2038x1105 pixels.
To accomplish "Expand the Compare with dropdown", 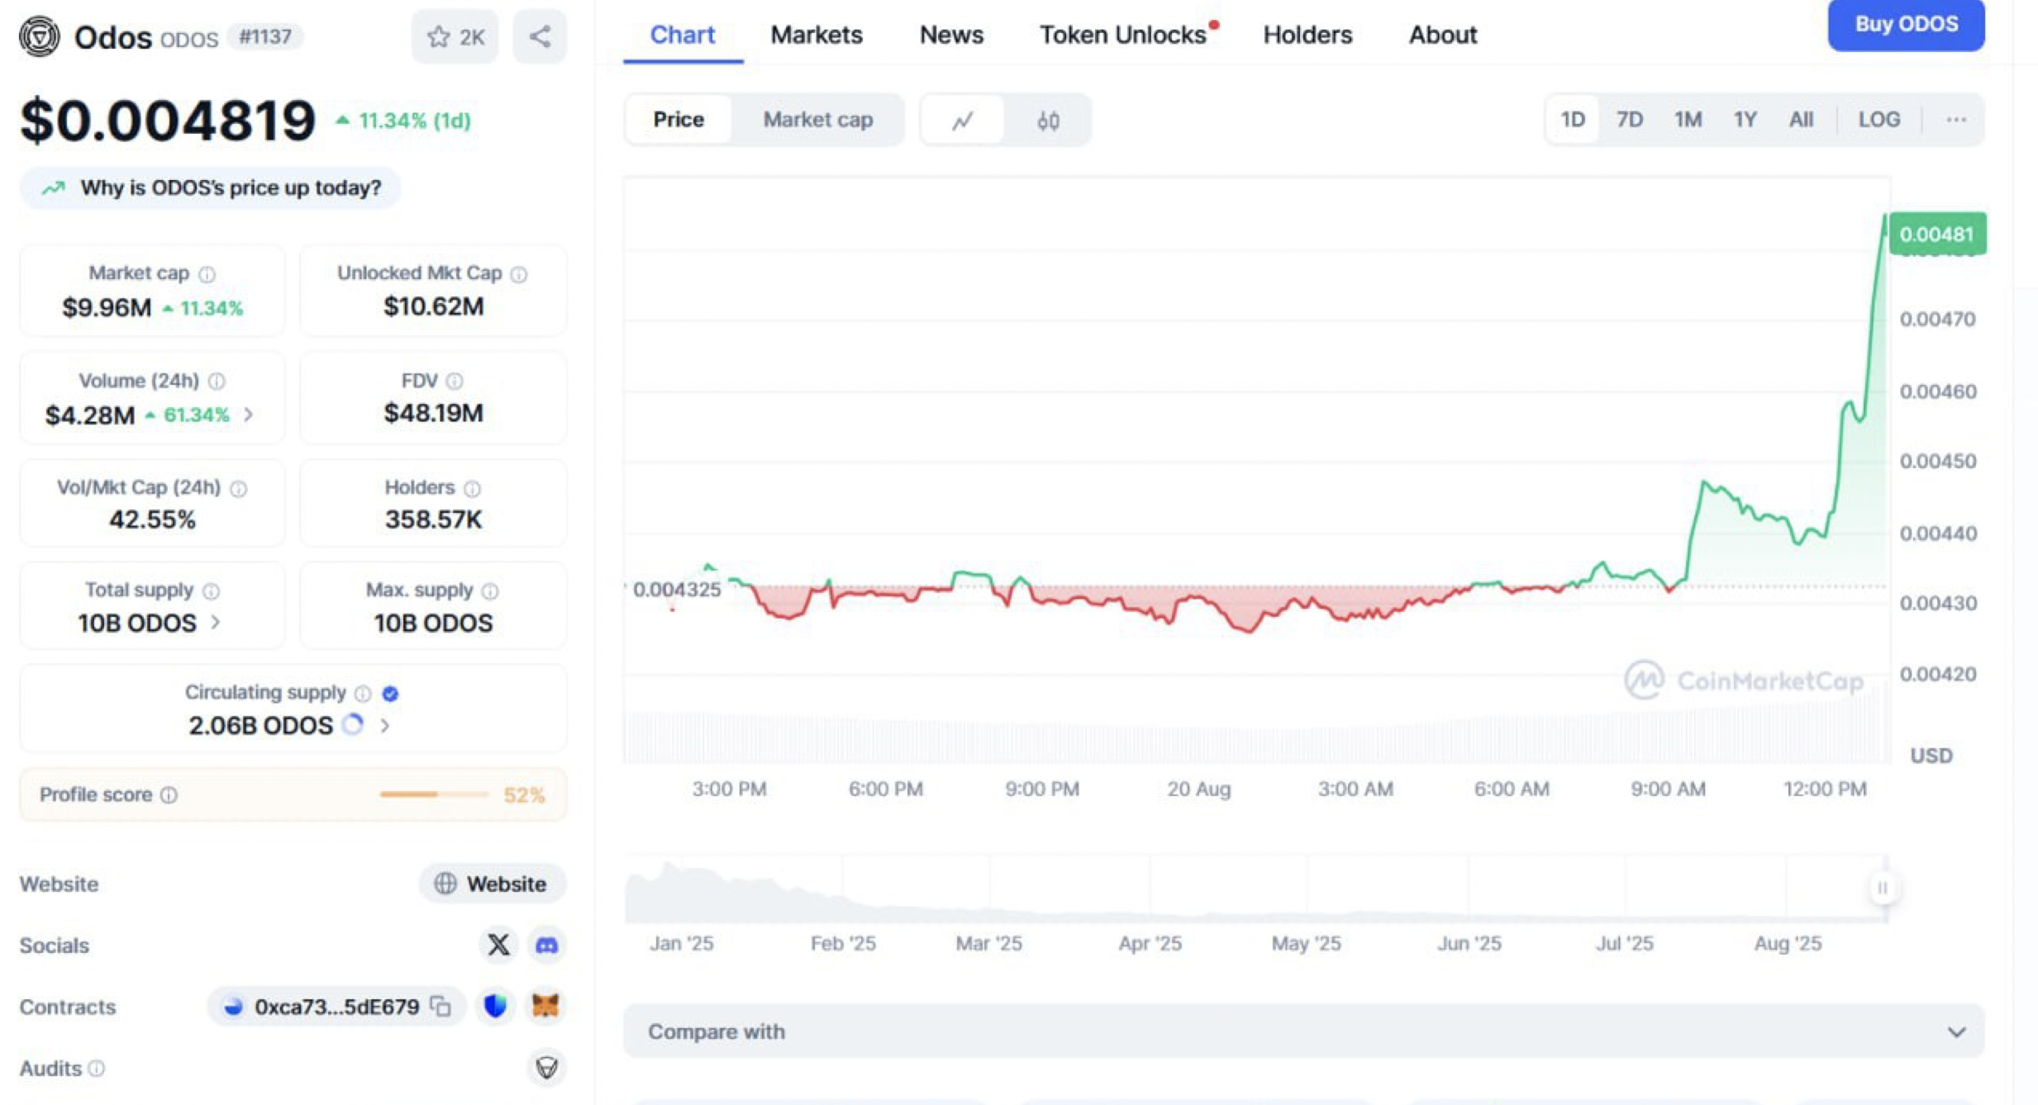I will (1956, 1031).
